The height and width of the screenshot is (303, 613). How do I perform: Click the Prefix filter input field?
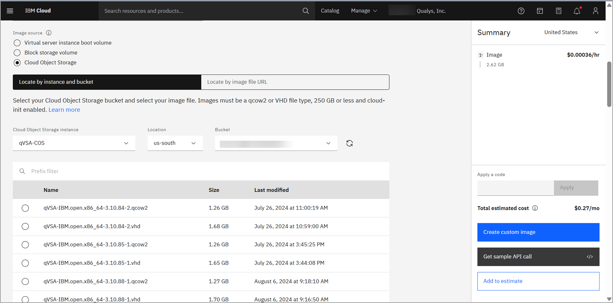(x=206, y=171)
